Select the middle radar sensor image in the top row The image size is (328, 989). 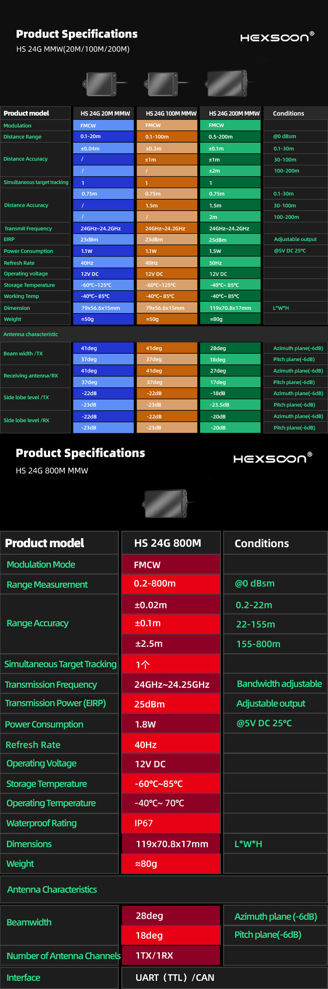(163, 84)
